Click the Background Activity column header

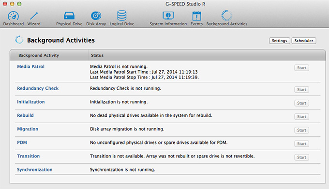click(39, 55)
